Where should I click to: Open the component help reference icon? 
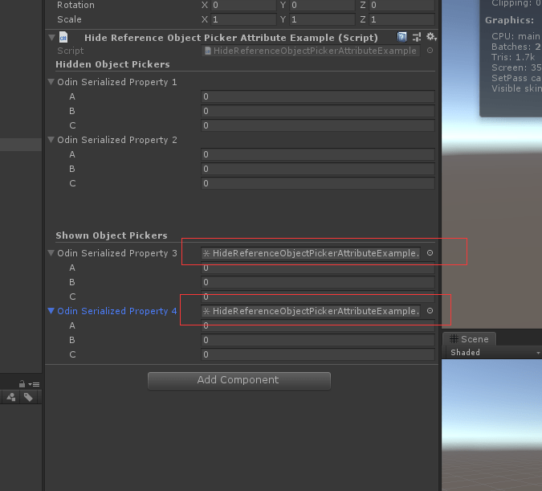click(x=402, y=37)
